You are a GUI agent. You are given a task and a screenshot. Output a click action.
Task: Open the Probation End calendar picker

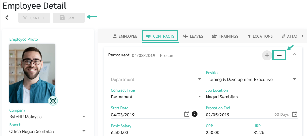pos(295,114)
